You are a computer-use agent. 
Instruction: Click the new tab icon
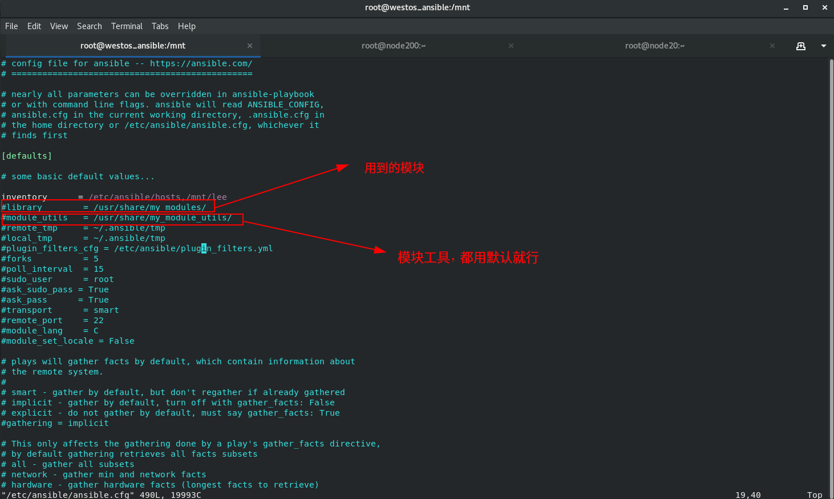point(801,46)
